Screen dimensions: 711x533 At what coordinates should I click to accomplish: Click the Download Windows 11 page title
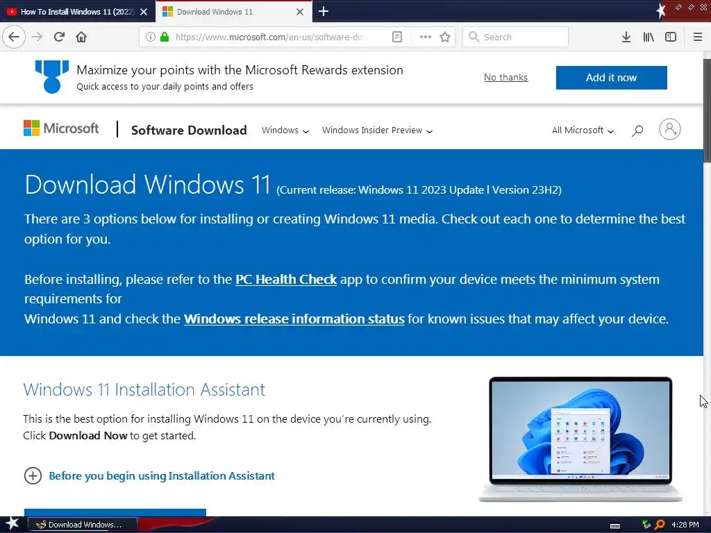pos(148,185)
